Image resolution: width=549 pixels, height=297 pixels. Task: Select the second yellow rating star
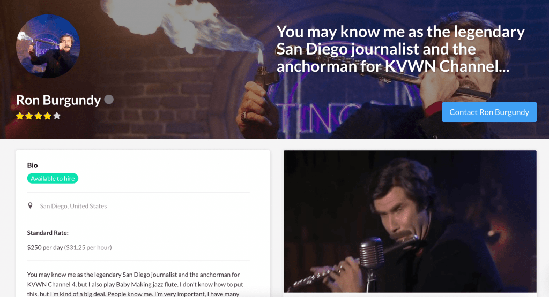29,116
